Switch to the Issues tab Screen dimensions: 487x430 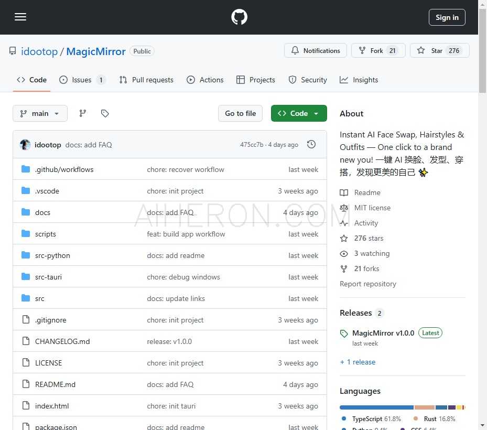tap(82, 80)
